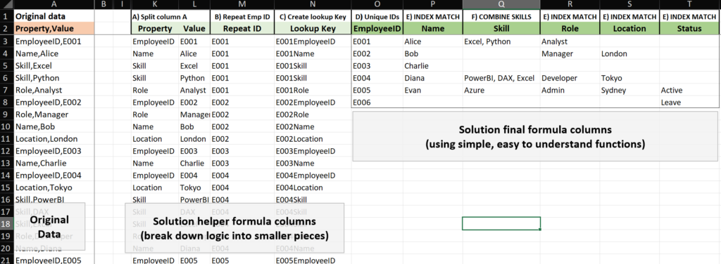Click 'B) Repeat Emp ID' step label
The image size is (721, 264).
pos(242,17)
